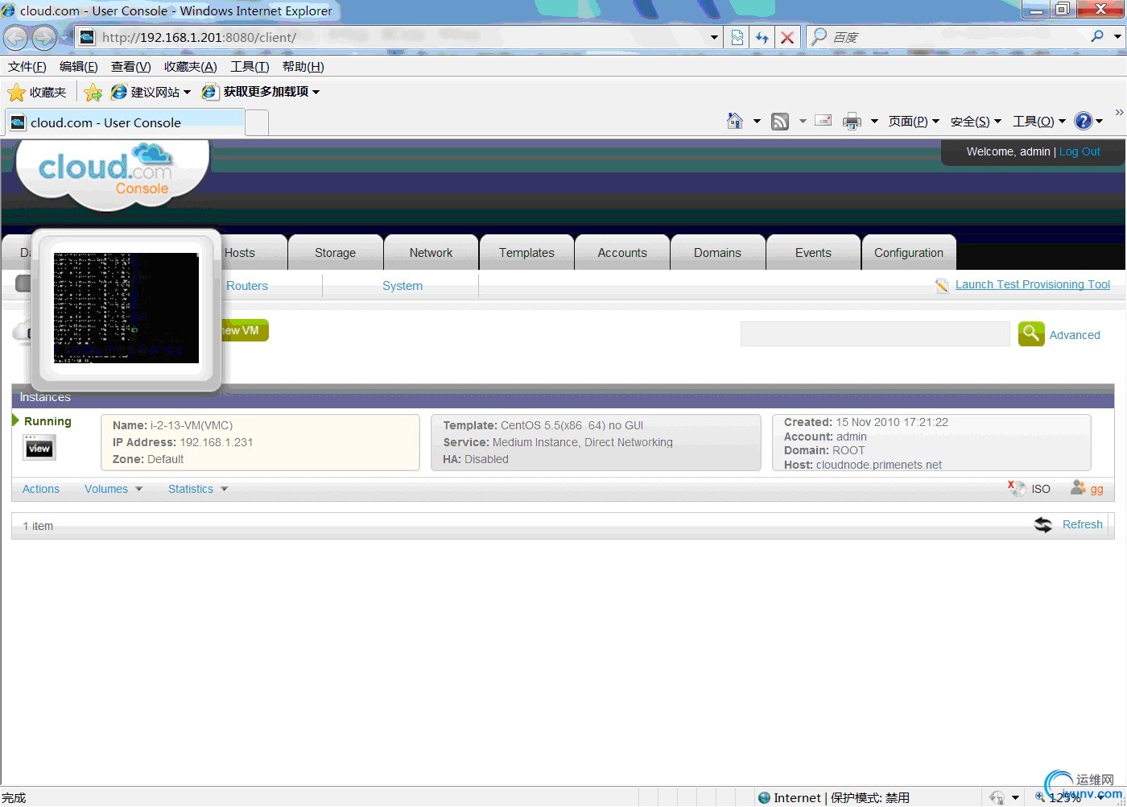Image resolution: width=1127 pixels, height=807 pixels.
Task: Click the red X stop loading icon
Action: point(787,37)
